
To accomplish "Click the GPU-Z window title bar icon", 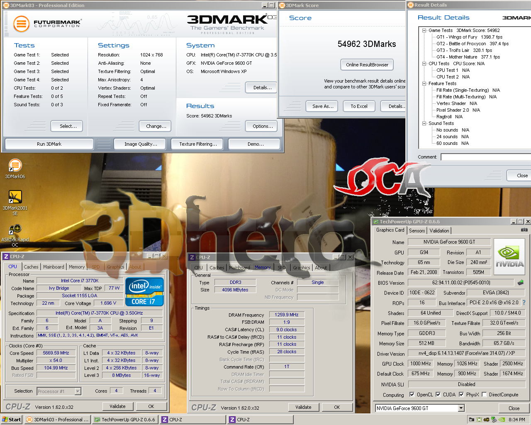I will pos(376,222).
